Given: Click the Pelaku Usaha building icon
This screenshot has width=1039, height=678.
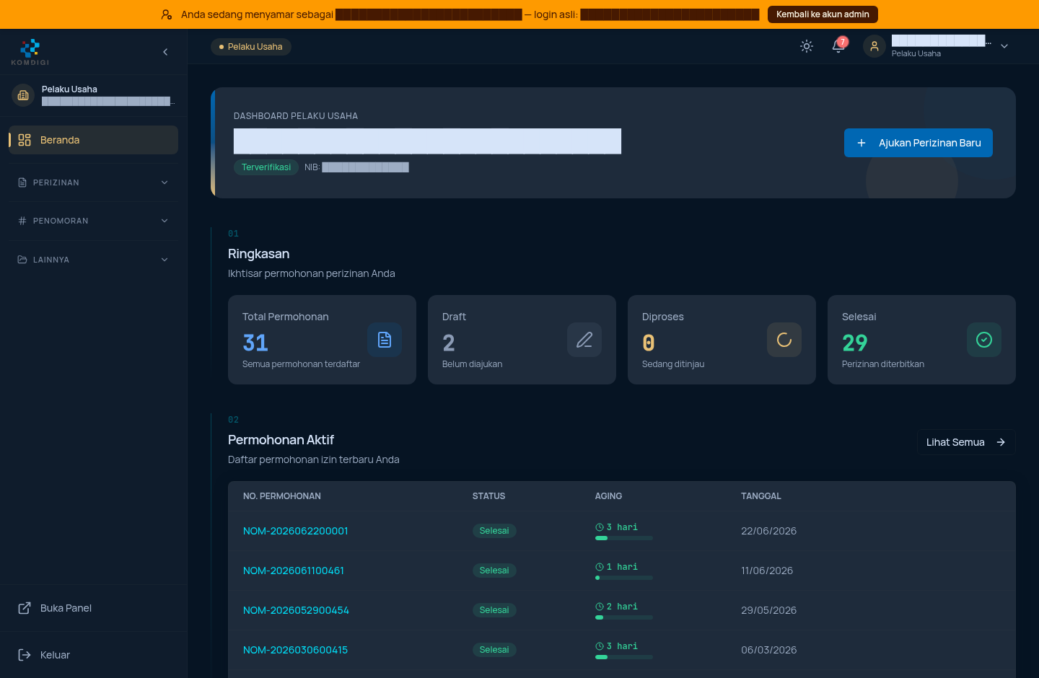Looking at the screenshot, I should click(23, 95).
